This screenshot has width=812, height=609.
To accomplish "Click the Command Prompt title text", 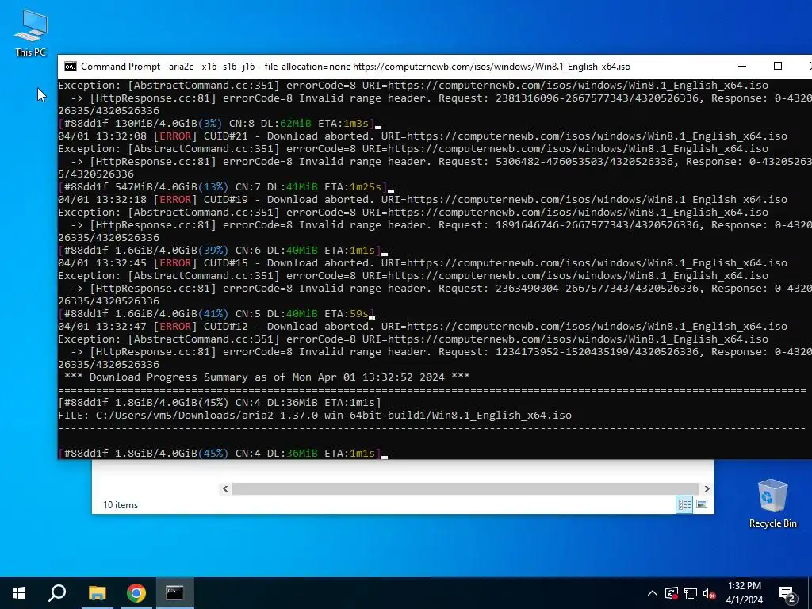I will [x=356, y=67].
